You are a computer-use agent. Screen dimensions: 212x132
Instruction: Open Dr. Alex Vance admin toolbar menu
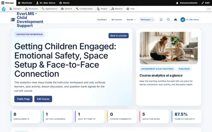pos(46,3)
